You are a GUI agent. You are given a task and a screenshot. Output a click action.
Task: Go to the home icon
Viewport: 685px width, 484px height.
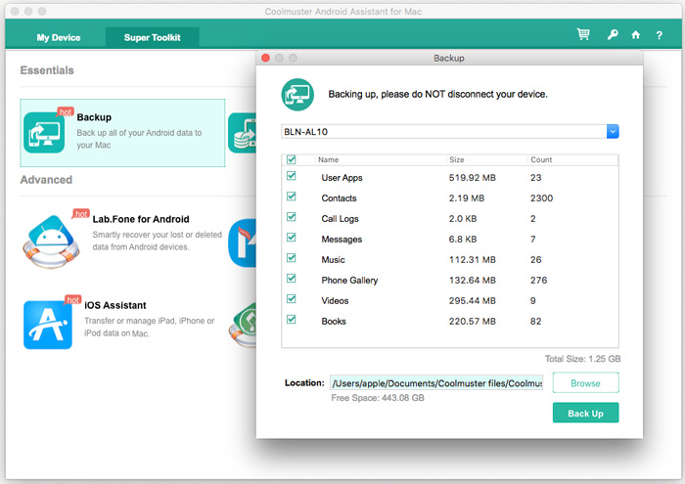tap(636, 35)
